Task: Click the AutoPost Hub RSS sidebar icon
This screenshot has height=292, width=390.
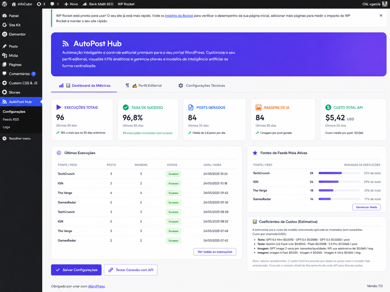Action: (x=5, y=102)
